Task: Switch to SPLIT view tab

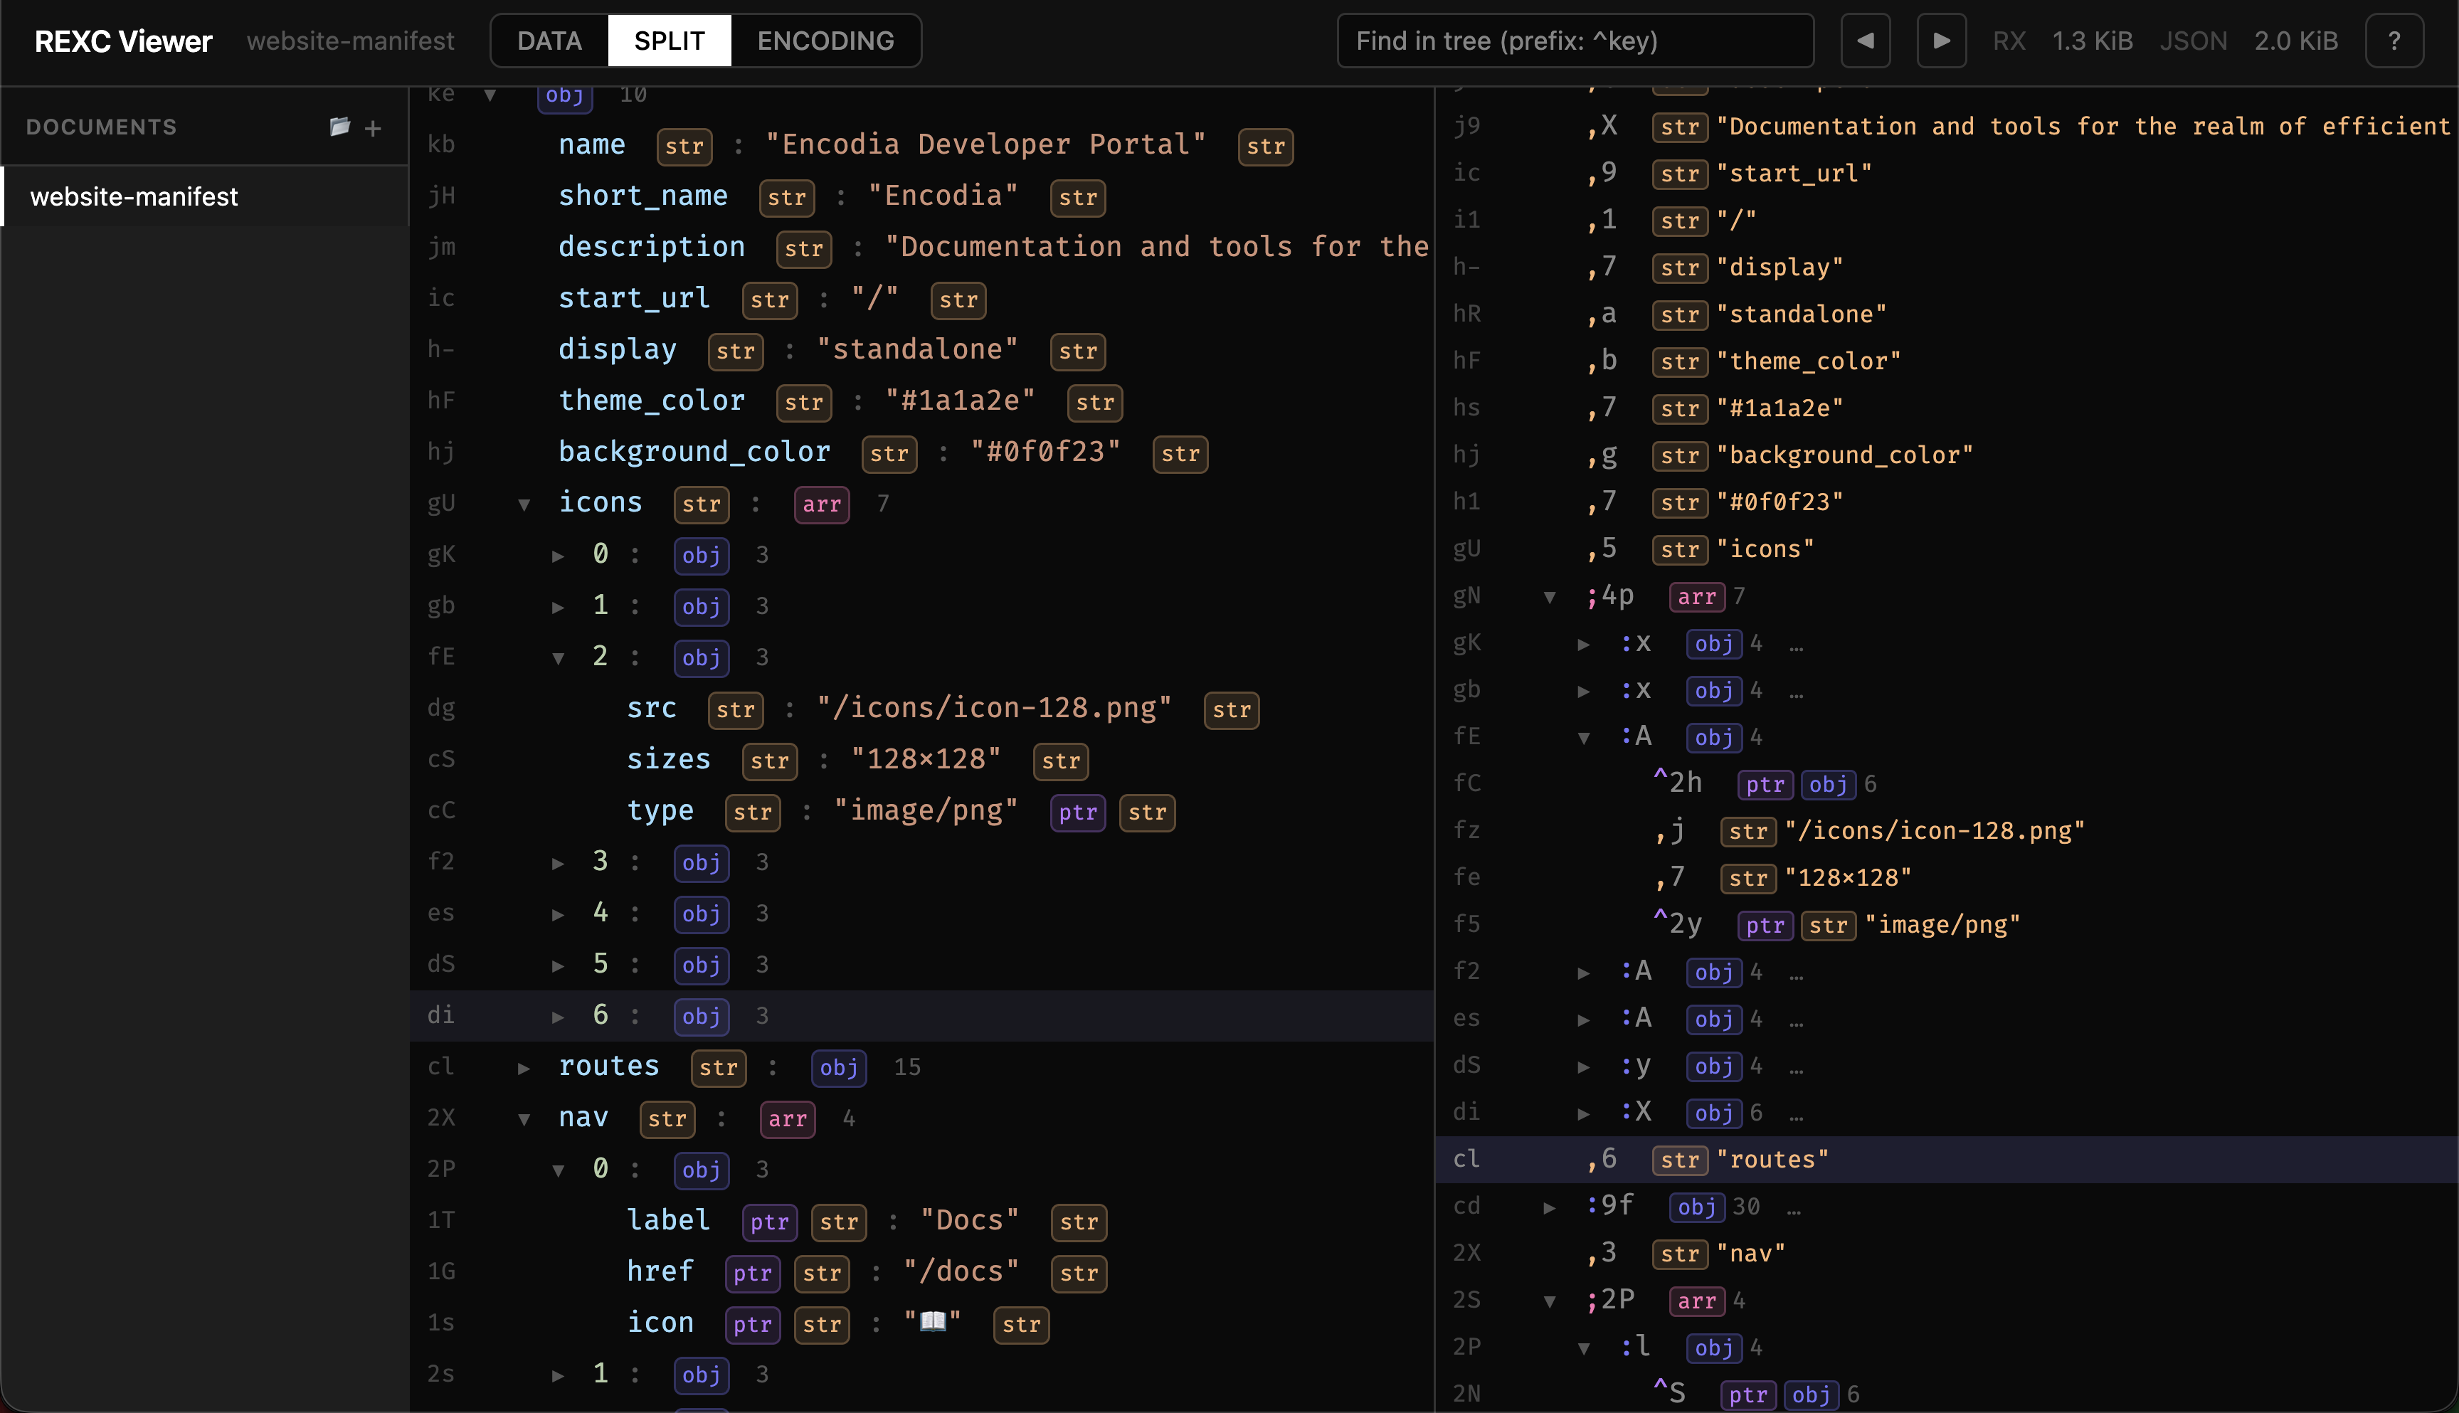Action: 669,41
